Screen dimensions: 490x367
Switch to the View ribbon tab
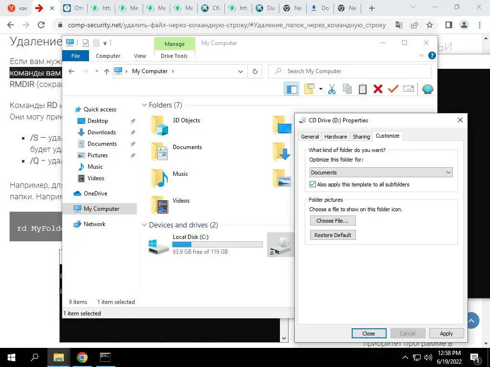tap(140, 56)
